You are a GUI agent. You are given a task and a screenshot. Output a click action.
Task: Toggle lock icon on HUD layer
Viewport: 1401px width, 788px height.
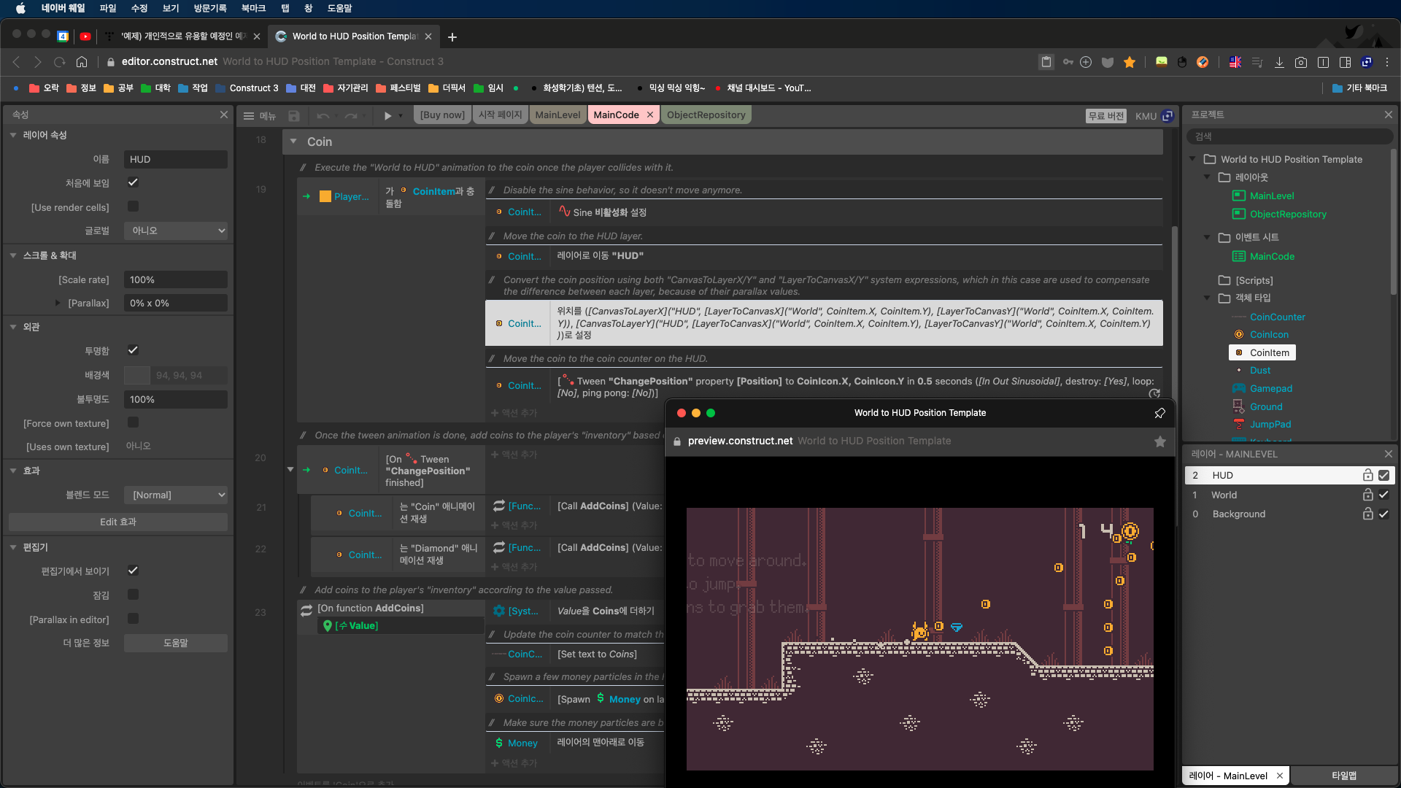(x=1367, y=475)
